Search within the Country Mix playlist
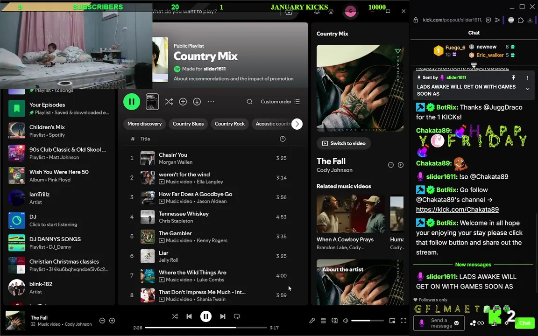Screen dimensions: 538x336 [249, 101]
